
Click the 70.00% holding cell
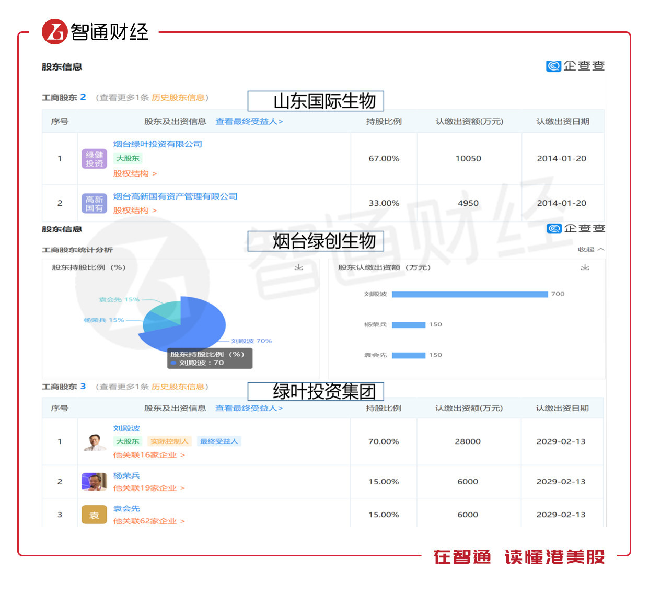coord(384,441)
